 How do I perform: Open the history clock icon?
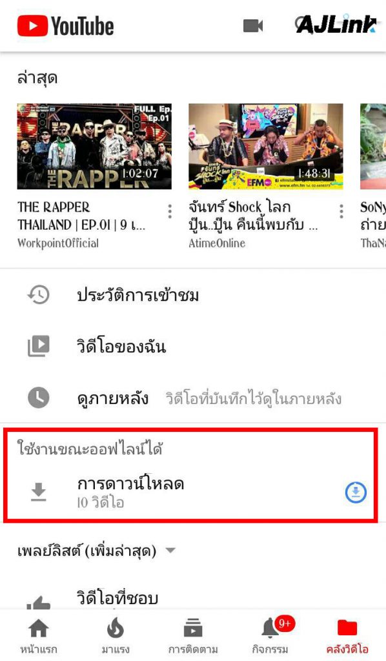point(38,294)
